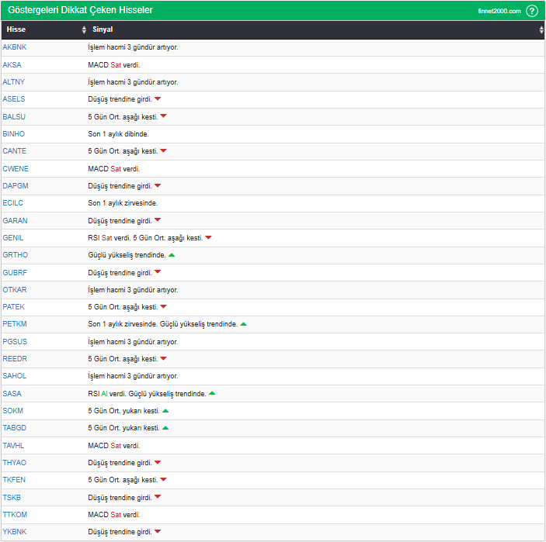Click the green up arrow in SOKM row
Viewport: 546px width, 542px height.
click(x=165, y=411)
